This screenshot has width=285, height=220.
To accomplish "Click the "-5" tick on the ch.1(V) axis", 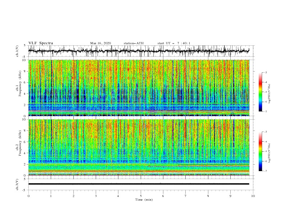I will [x=24, y=57].
